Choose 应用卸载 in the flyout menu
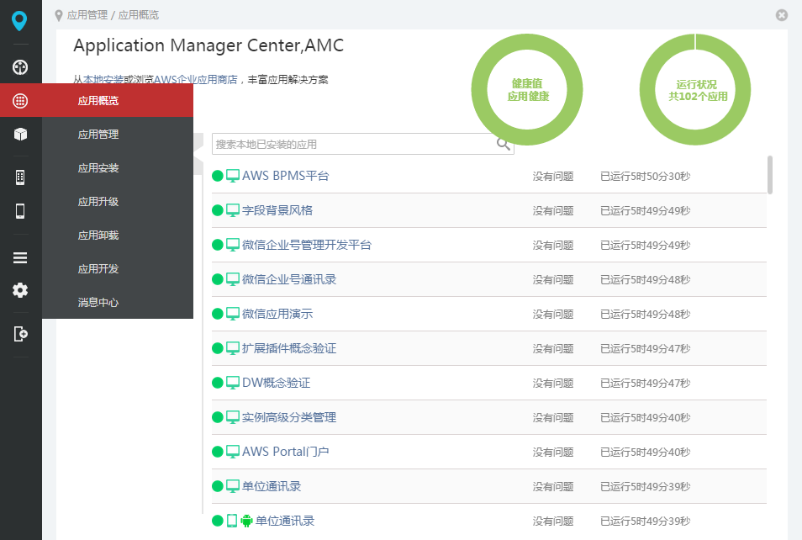This screenshot has width=802, height=540. pos(98,236)
